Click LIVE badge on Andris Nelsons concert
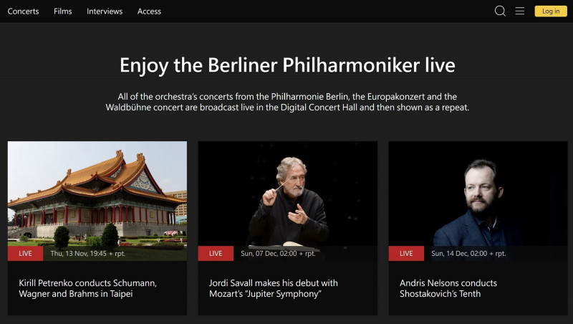The height and width of the screenshot is (324, 573). [x=406, y=254]
